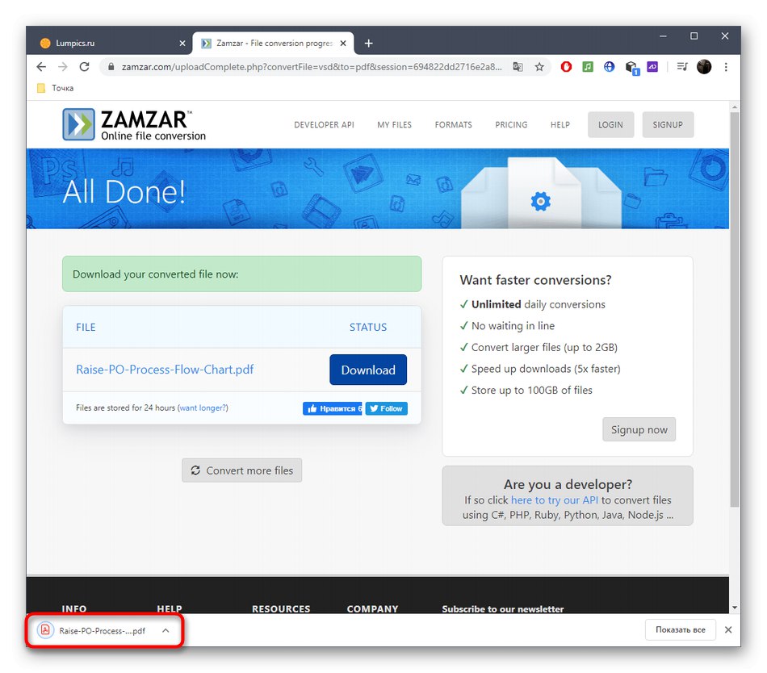
Task: Click the red Opera extension icon
Action: pos(566,66)
